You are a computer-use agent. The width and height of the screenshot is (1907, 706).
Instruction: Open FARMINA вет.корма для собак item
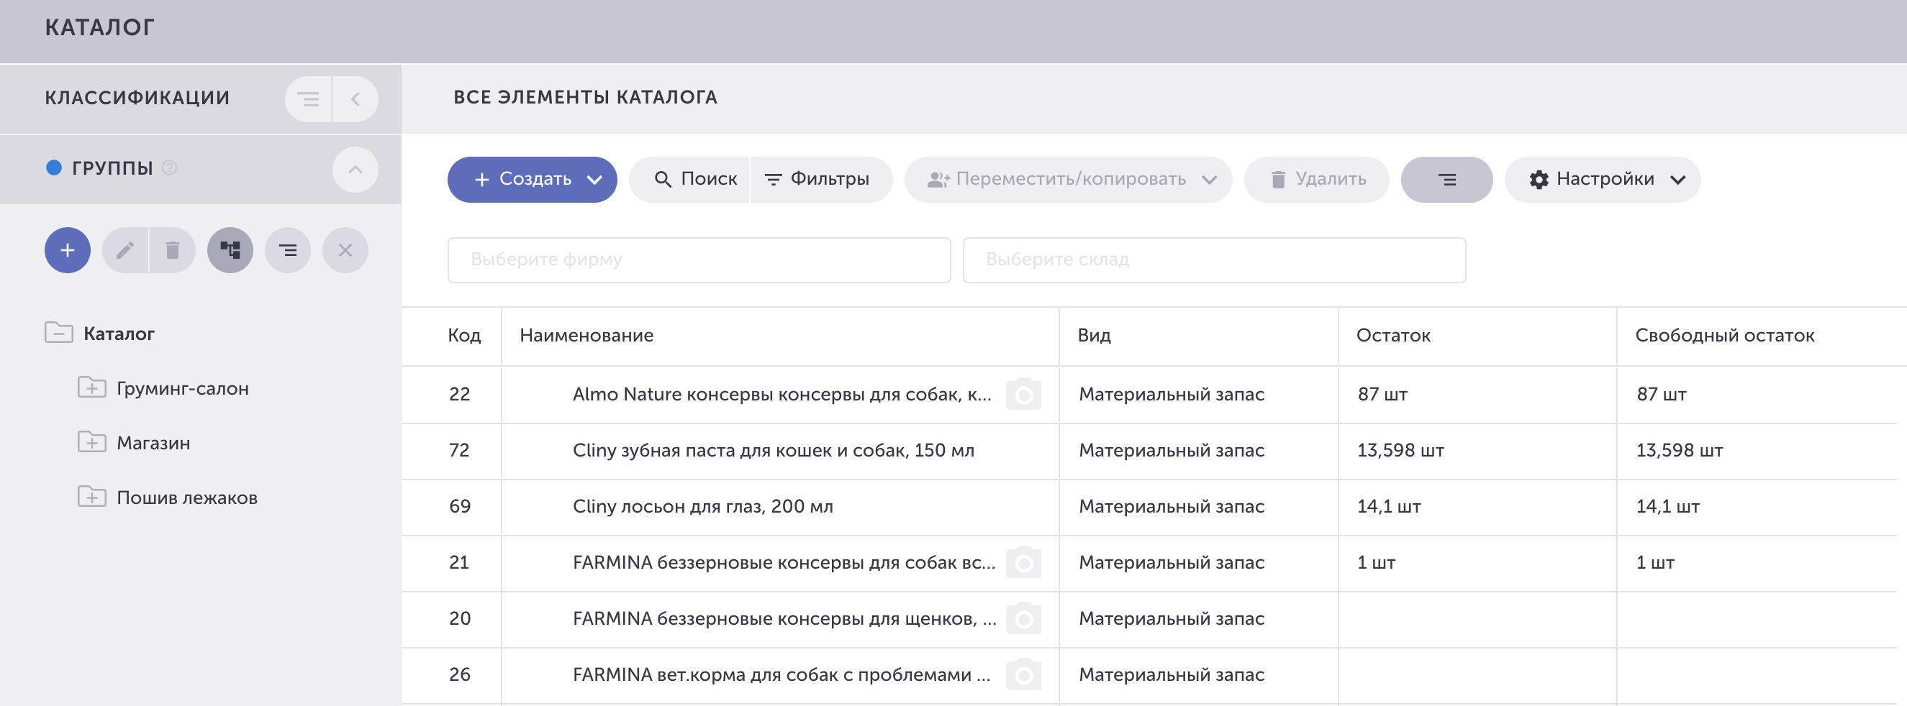(782, 675)
